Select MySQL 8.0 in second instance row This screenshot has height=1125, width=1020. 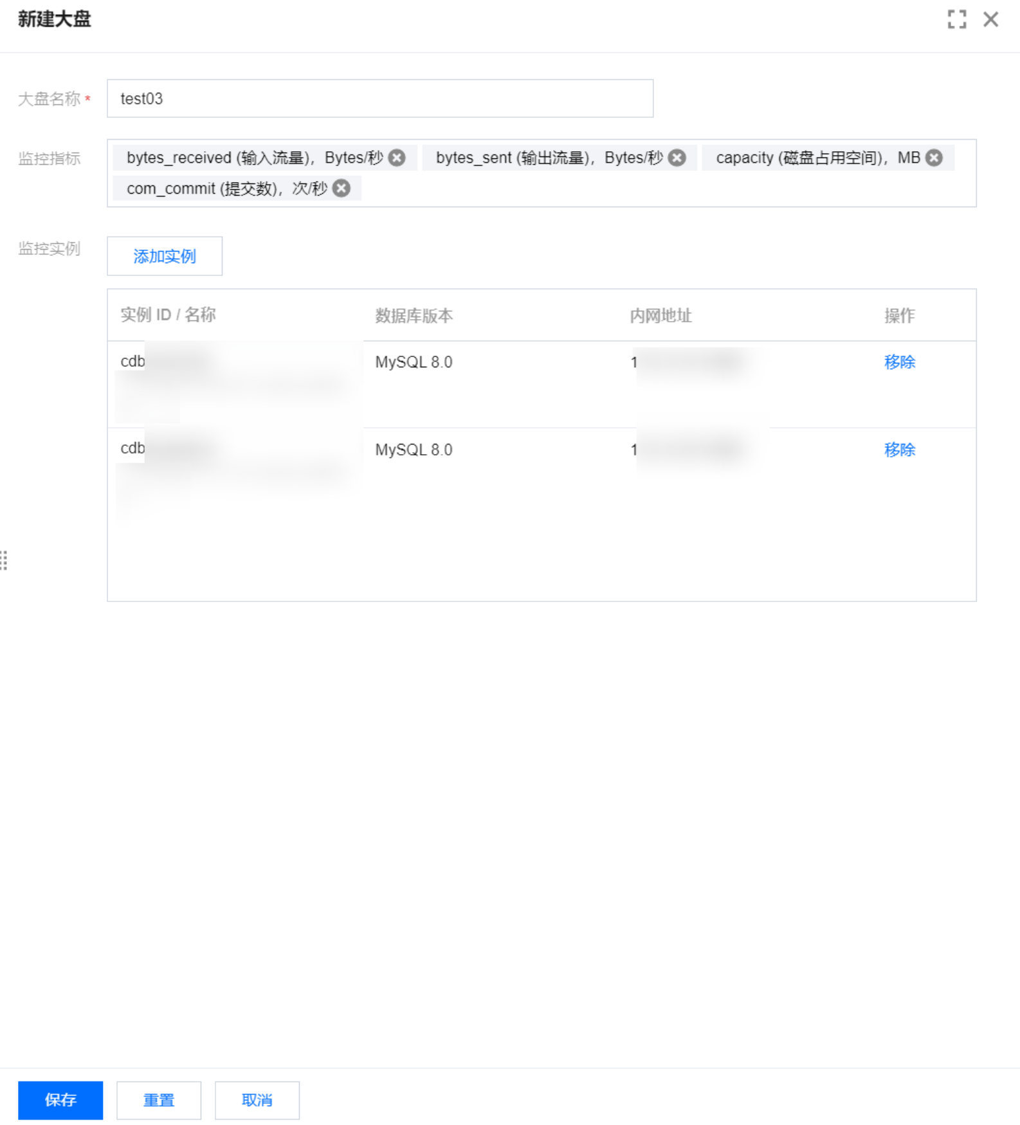click(414, 450)
